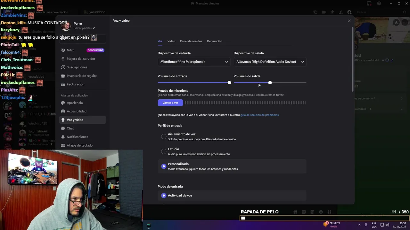Open Accesibilidad settings section
The width and height of the screenshot is (410, 230).
[x=83, y=111]
